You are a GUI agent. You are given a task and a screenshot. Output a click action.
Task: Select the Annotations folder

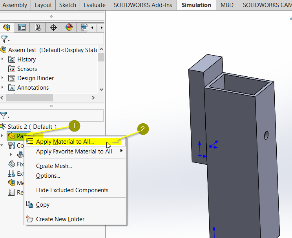click(28, 88)
